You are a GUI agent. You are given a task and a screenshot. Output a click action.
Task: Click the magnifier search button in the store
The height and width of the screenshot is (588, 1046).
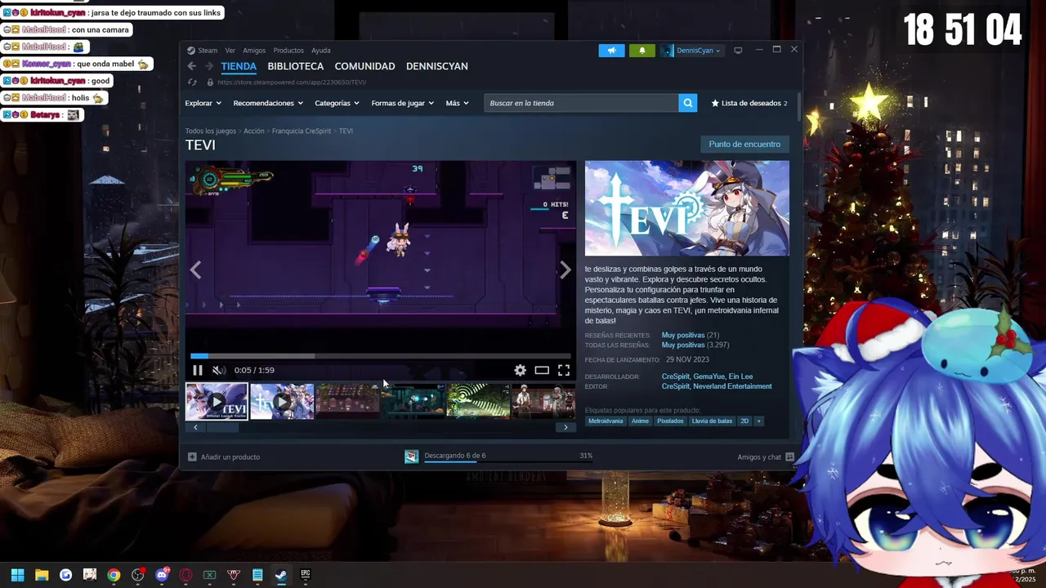688,103
